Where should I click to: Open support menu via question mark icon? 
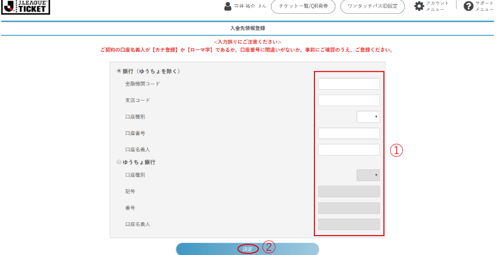click(x=468, y=6)
